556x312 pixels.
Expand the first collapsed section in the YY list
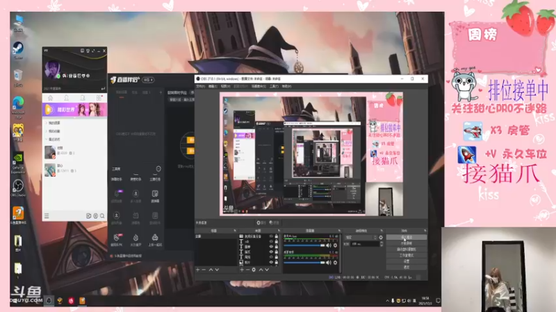point(46,123)
